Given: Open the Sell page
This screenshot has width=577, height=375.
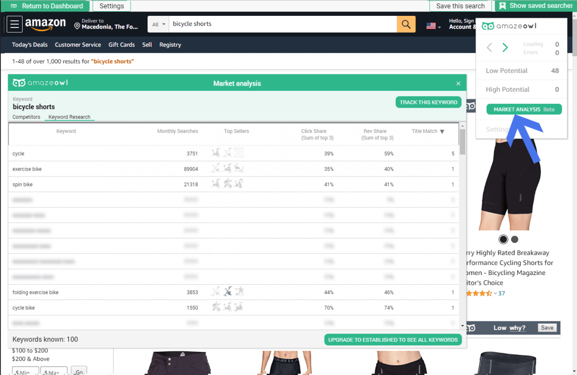Looking at the screenshot, I should pyautogui.click(x=147, y=45).
